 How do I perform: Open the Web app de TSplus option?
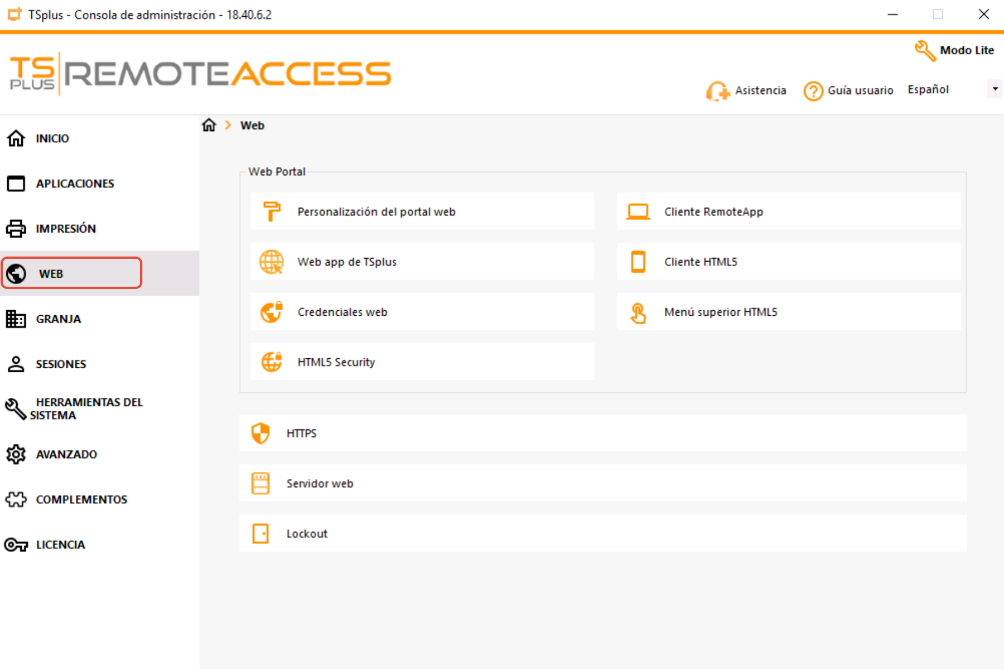point(422,262)
